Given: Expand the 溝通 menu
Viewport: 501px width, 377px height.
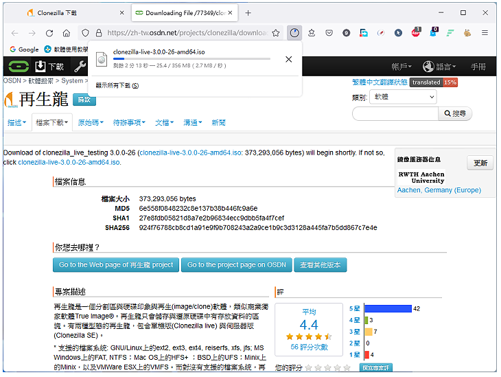Looking at the screenshot, I should coord(193,122).
